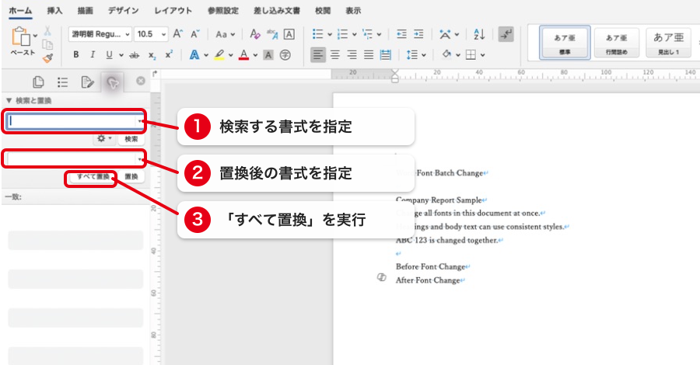This screenshot has width=700, height=365.
Task: Apply distributed text alignment
Action: (385, 55)
